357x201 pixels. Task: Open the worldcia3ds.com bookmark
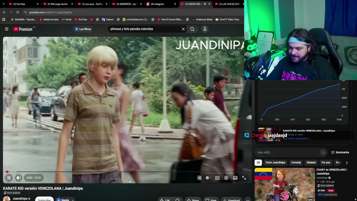pos(135,20)
